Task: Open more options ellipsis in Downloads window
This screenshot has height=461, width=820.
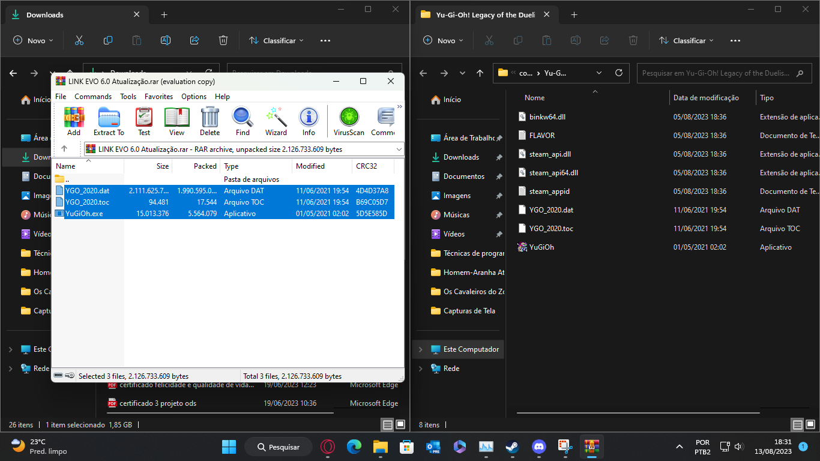Action: [325, 41]
